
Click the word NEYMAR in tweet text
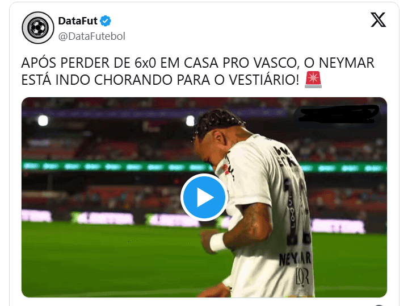(x=346, y=63)
